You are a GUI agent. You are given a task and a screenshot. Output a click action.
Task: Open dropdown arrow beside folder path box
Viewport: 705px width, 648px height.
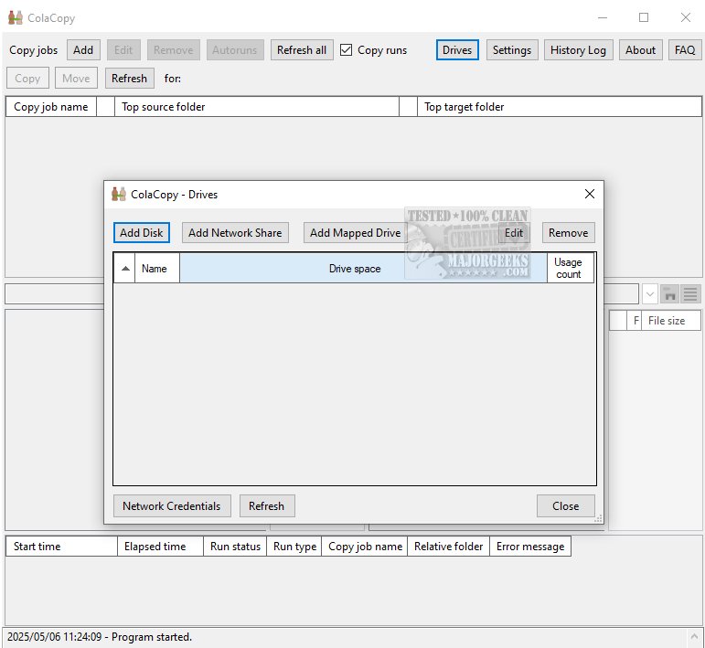pyautogui.click(x=650, y=294)
